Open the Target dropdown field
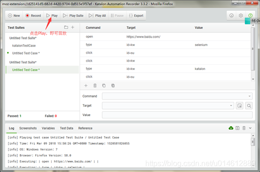Image resolution: width=260 pixels, height=172 pixels. [168, 106]
